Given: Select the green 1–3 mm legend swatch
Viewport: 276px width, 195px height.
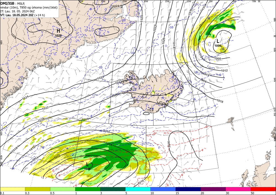Looking at the screenshot, I should click(x=88, y=189).
